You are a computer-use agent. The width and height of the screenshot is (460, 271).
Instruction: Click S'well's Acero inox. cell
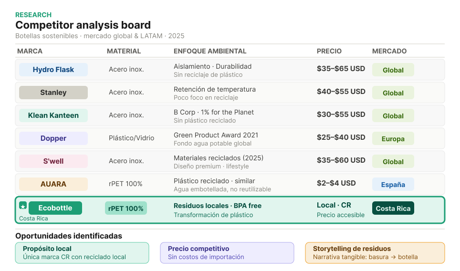coord(126,161)
